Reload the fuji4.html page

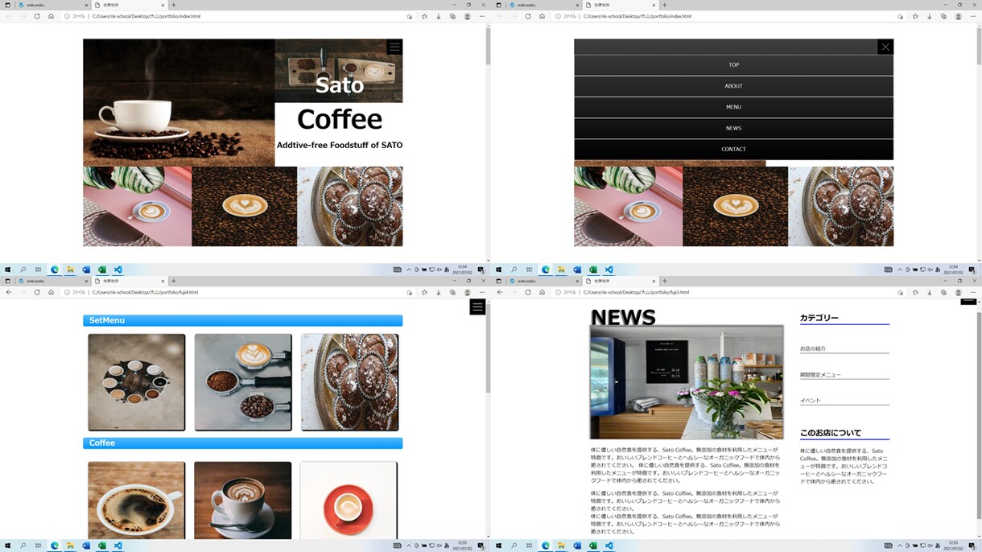click(x=37, y=292)
